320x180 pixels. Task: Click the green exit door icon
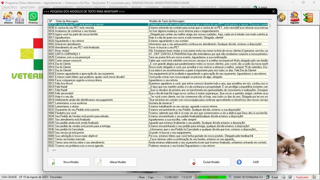308,18
